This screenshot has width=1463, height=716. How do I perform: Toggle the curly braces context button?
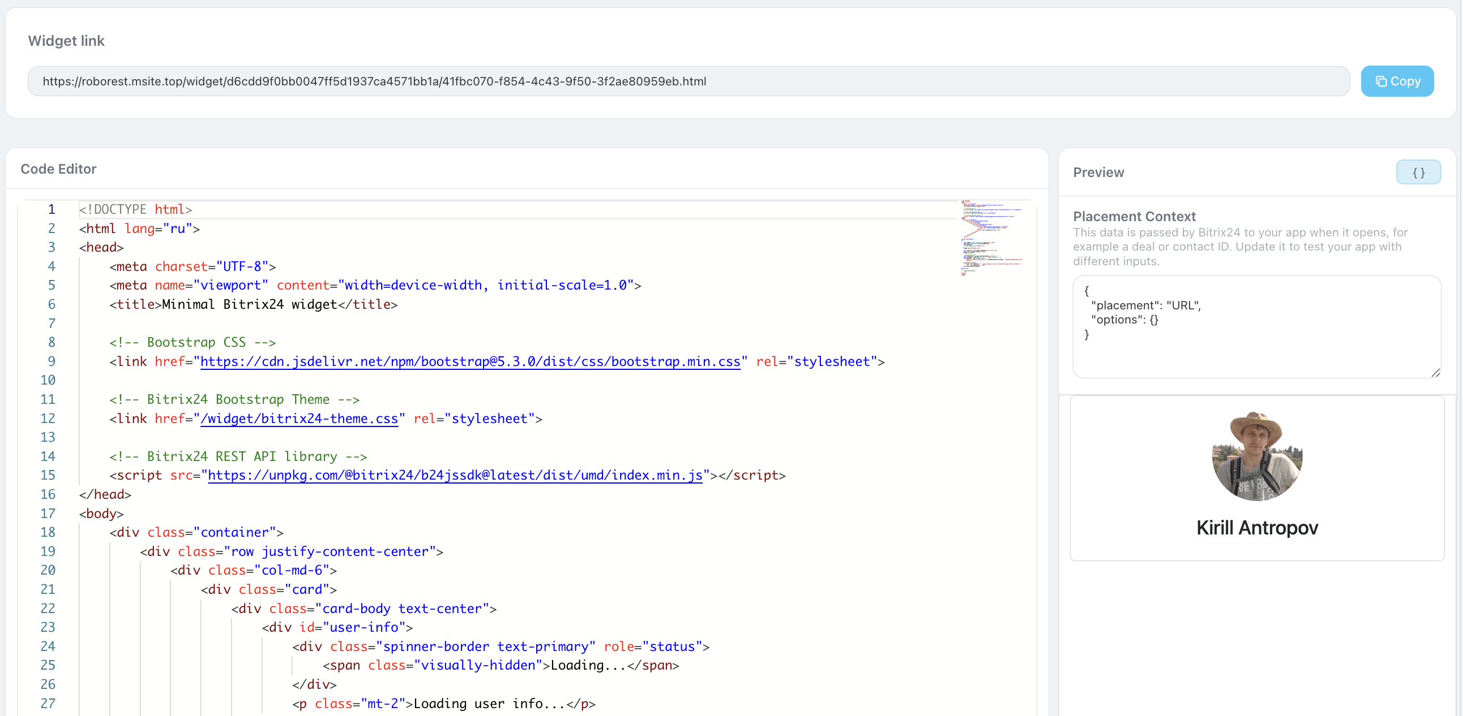tap(1418, 172)
